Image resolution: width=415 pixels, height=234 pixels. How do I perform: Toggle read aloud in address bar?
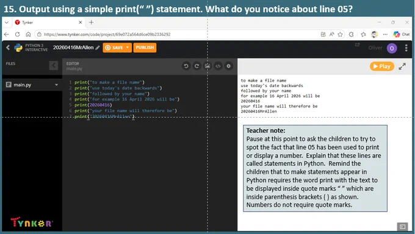(331, 34)
